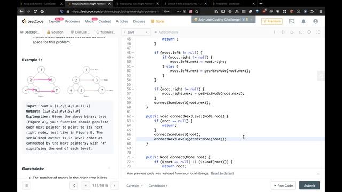Open page actions three-dots menu in address bar
The width and height of the screenshot is (342, 192).
tap(178, 11)
